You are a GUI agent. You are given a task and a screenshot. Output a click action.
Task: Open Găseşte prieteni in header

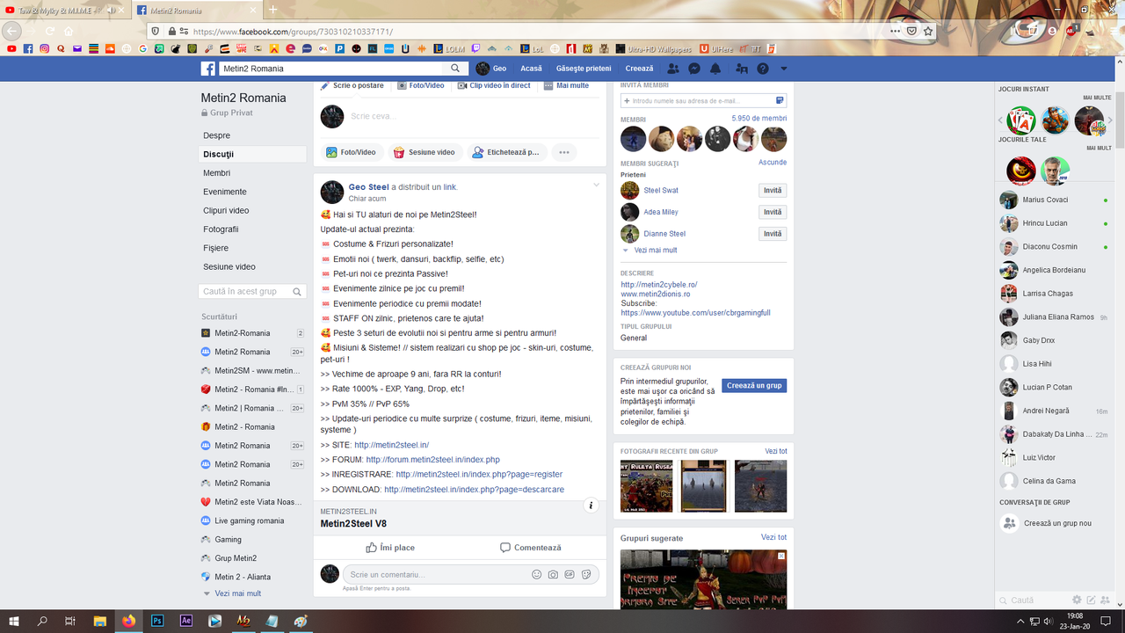click(x=584, y=69)
